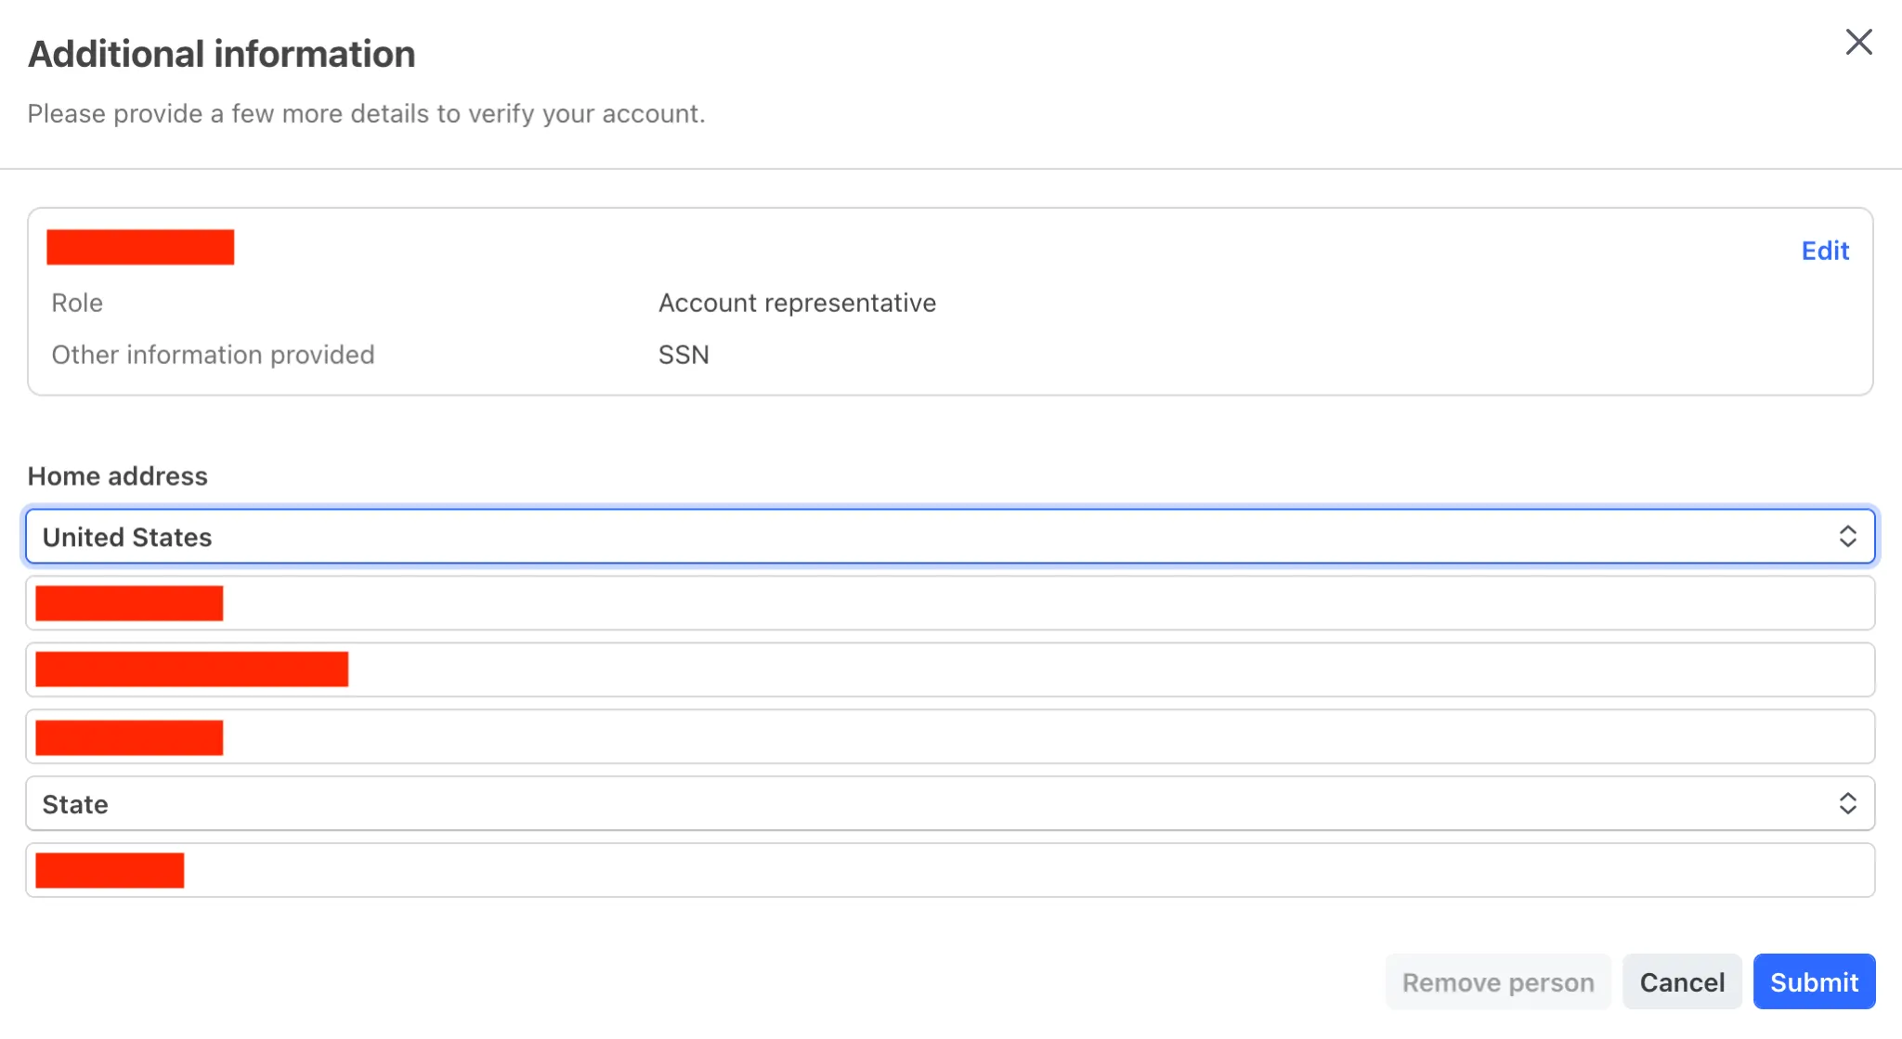Click the redacted person name in card
Image resolution: width=1902 pixels, height=1039 pixels.
coord(140,247)
